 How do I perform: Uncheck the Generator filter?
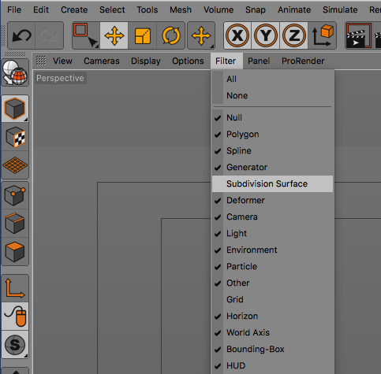click(272, 167)
